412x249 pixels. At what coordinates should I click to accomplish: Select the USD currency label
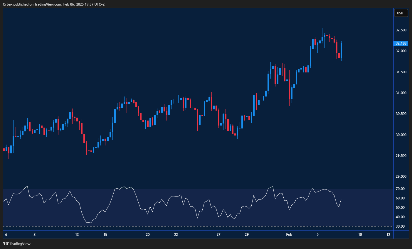(401, 13)
